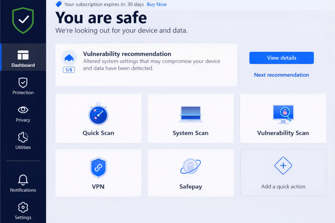Launch a Quick Scan

(x=98, y=118)
